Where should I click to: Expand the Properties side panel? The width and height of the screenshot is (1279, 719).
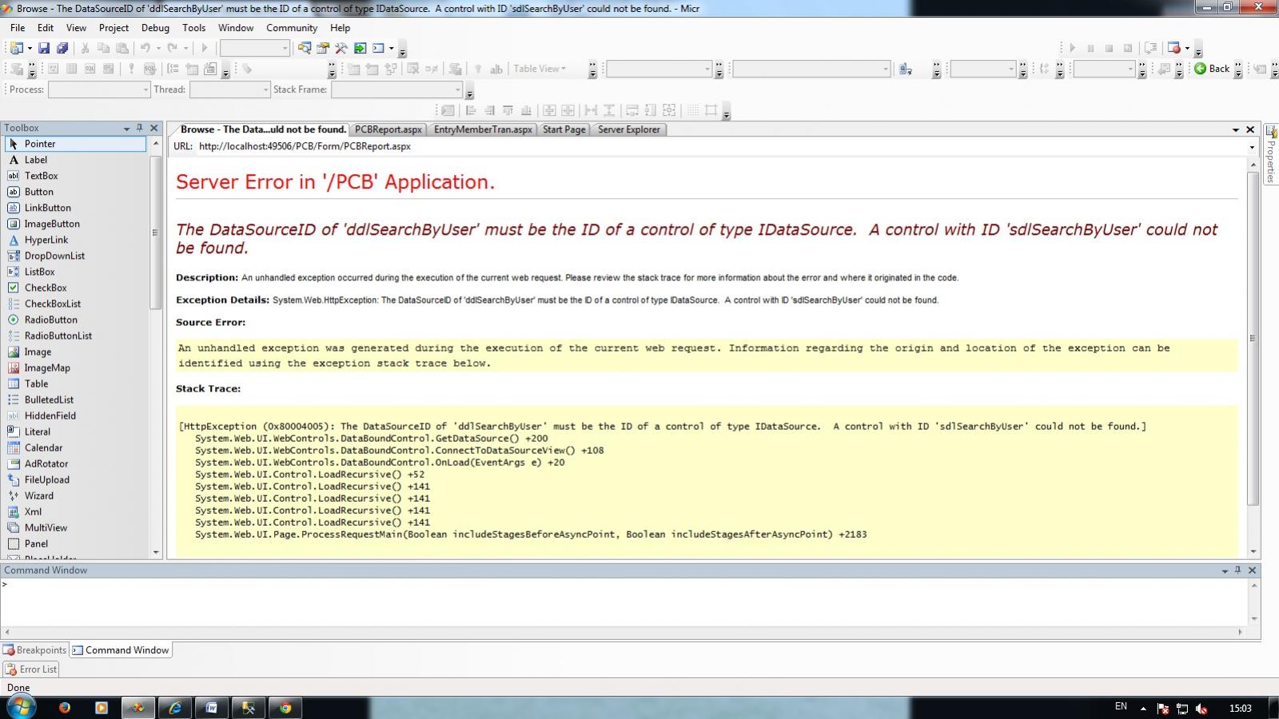1270,153
